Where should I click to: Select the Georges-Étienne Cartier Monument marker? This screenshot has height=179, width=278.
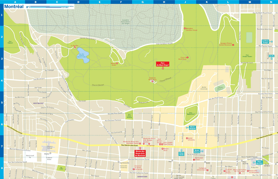tap(234, 45)
